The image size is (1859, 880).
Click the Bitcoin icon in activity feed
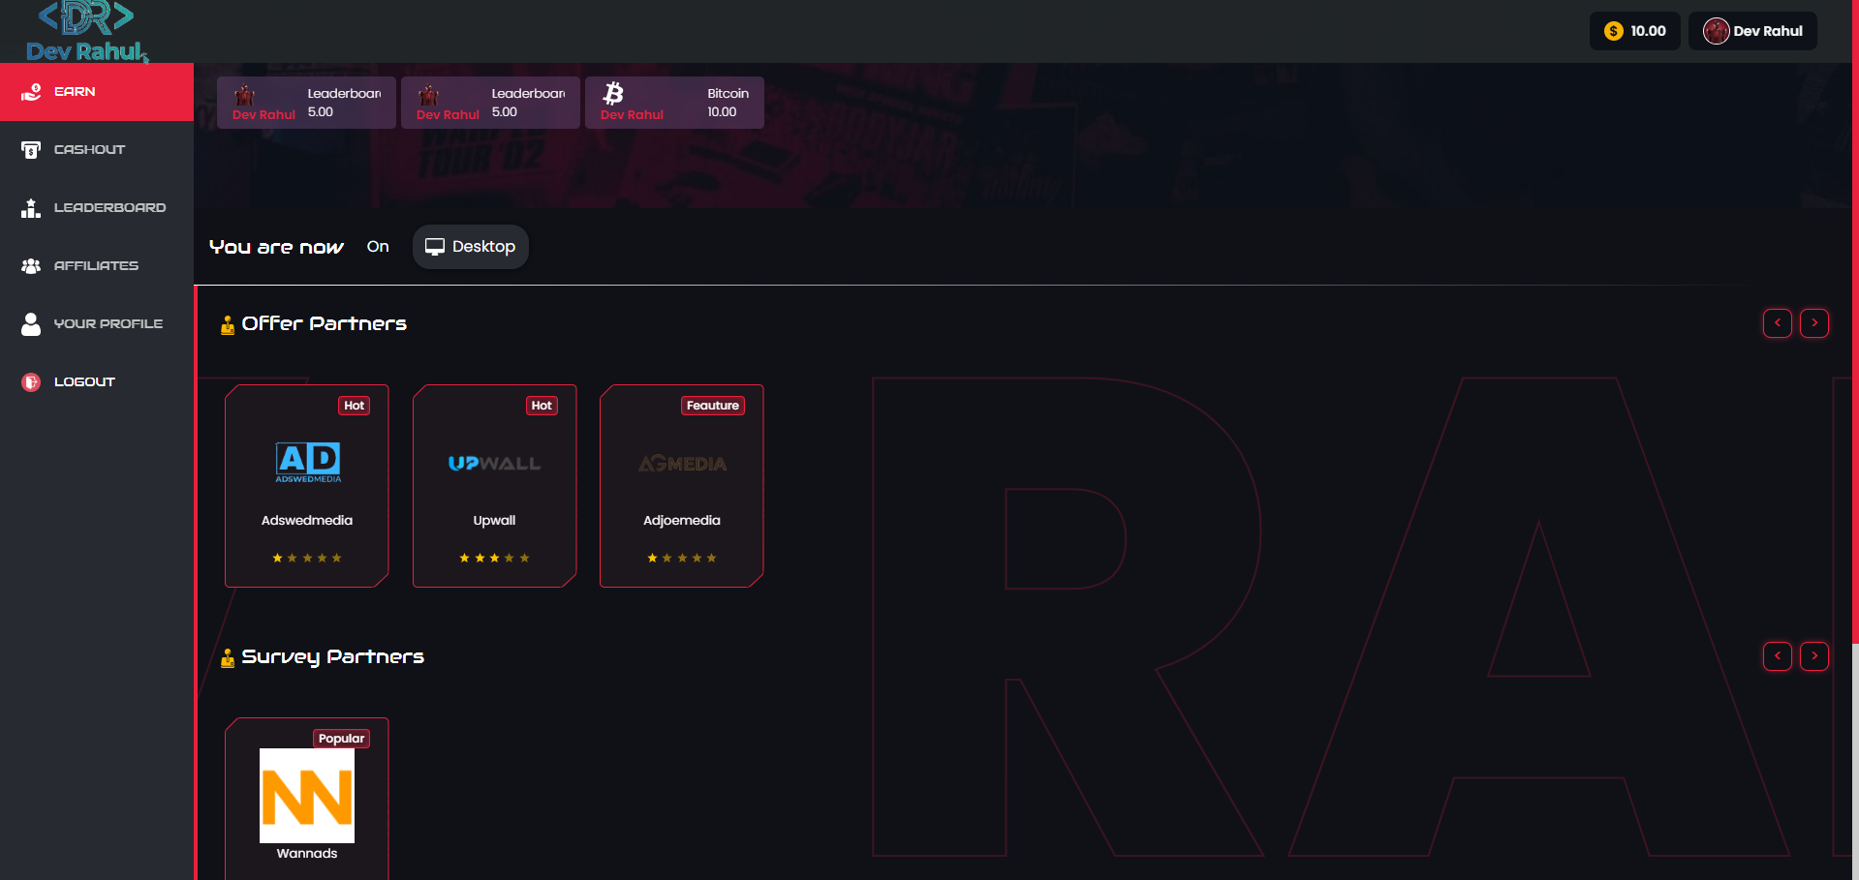point(613,93)
